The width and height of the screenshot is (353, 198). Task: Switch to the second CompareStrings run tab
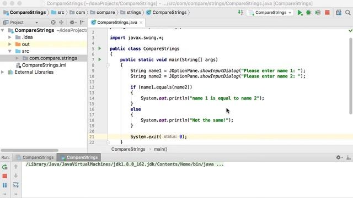pos(79,157)
